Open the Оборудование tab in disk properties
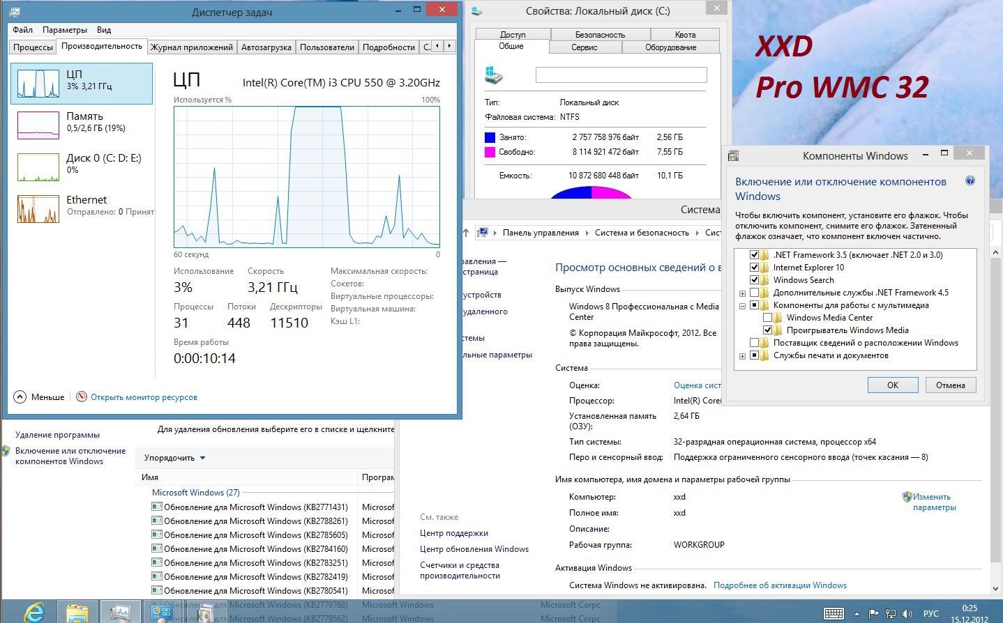Screen dimensions: 1003x623 point(670,47)
